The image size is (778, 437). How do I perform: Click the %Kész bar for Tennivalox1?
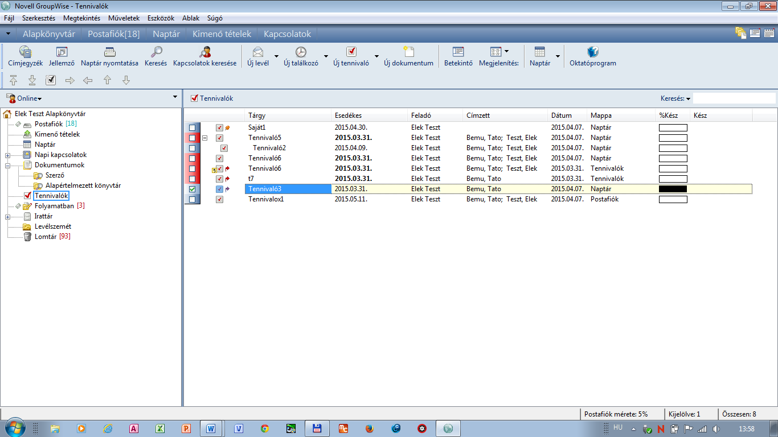[673, 199]
